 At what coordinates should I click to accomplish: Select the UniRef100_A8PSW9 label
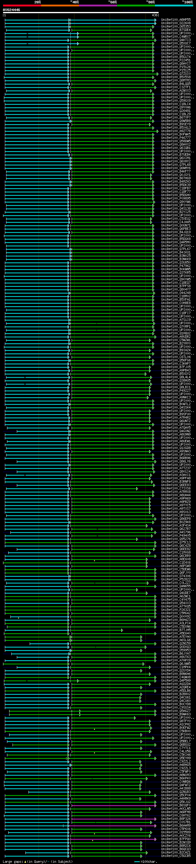[176, 566]
